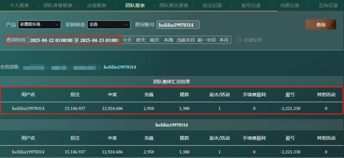Open the 彩种种类 dropdown set to 全选
This screenshot has height=158, width=344.
109,24
